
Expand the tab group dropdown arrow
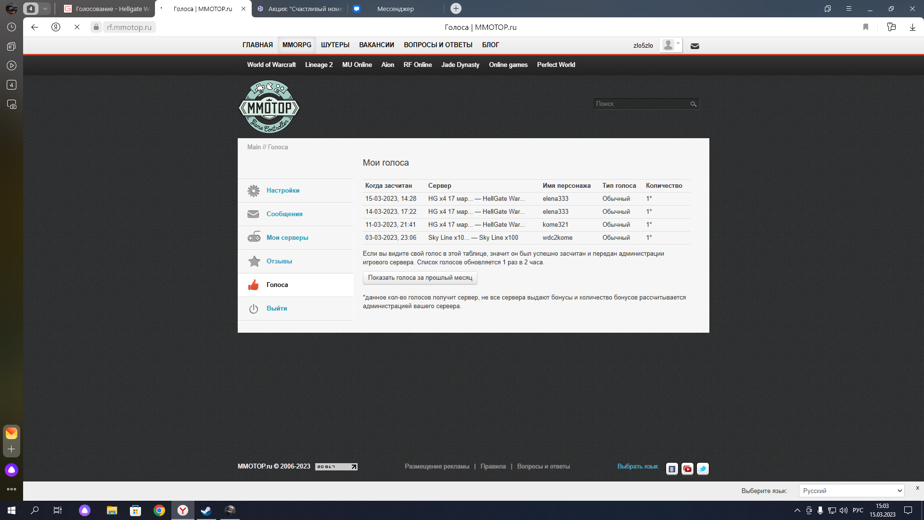(x=45, y=9)
